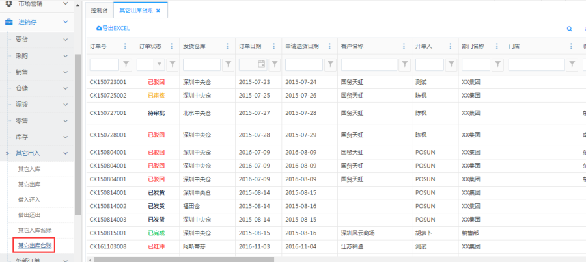Open the 订单状态 filter dropdown
The width and height of the screenshot is (586, 262).
tap(159, 64)
